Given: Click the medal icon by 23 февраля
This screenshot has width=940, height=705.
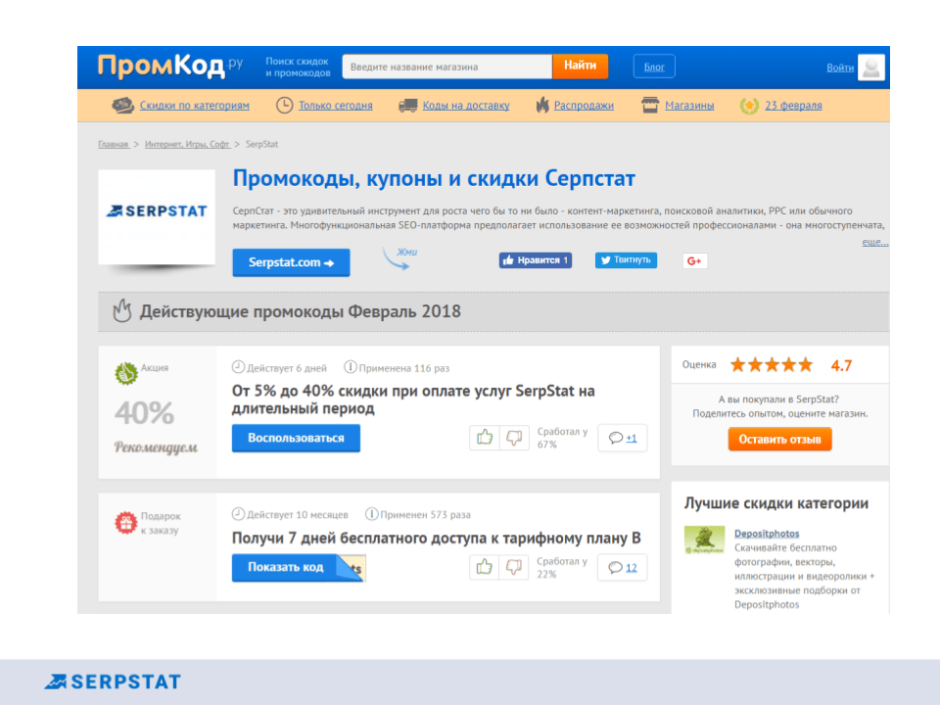Looking at the screenshot, I should pyautogui.click(x=749, y=106).
